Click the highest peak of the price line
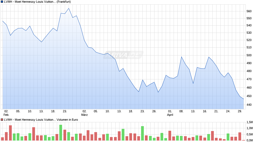This screenshot has height=143, width=257. (x=69, y=8)
